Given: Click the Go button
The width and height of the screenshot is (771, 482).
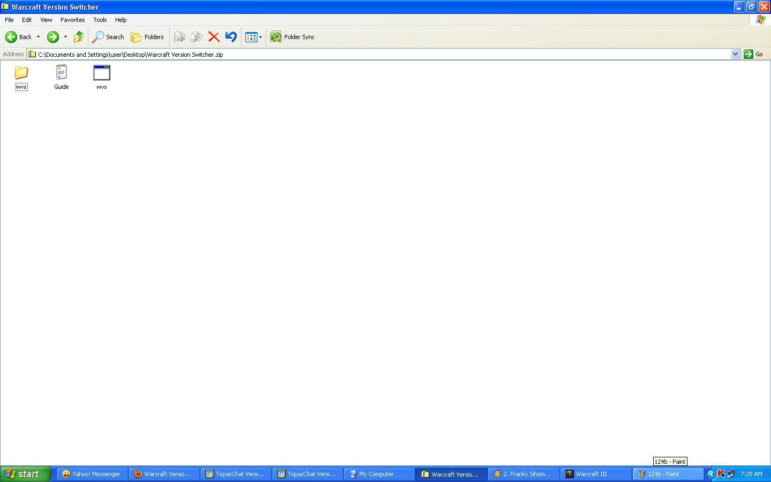Looking at the screenshot, I should [754, 54].
